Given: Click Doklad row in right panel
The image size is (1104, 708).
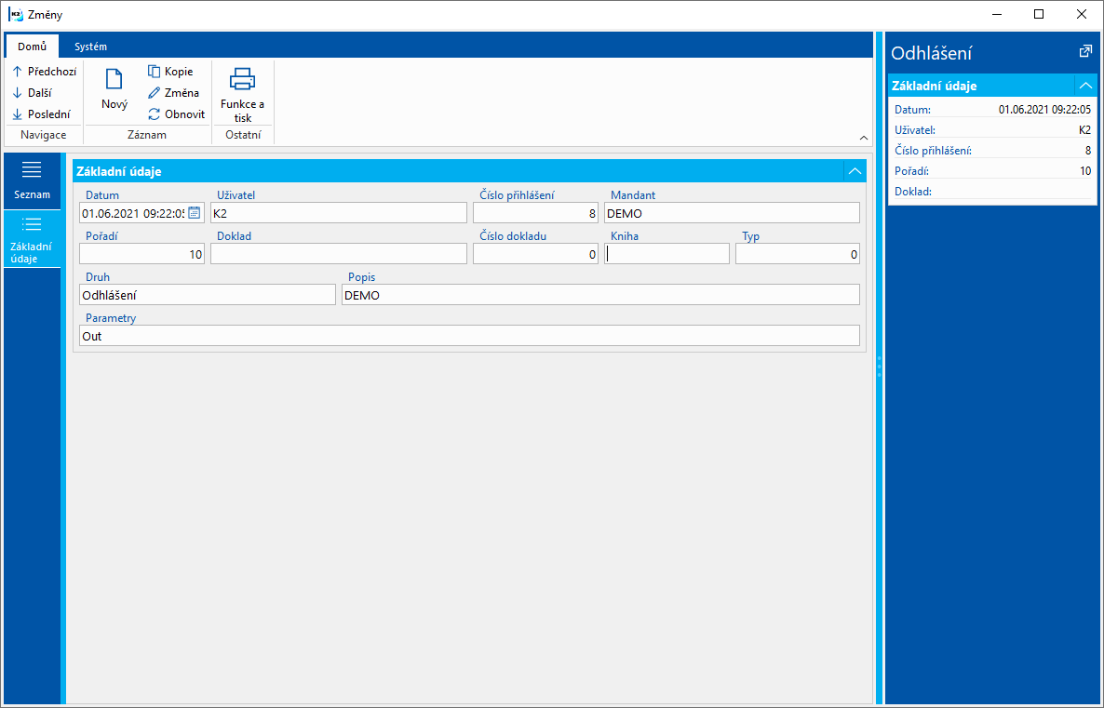Looking at the screenshot, I should coord(992,192).
